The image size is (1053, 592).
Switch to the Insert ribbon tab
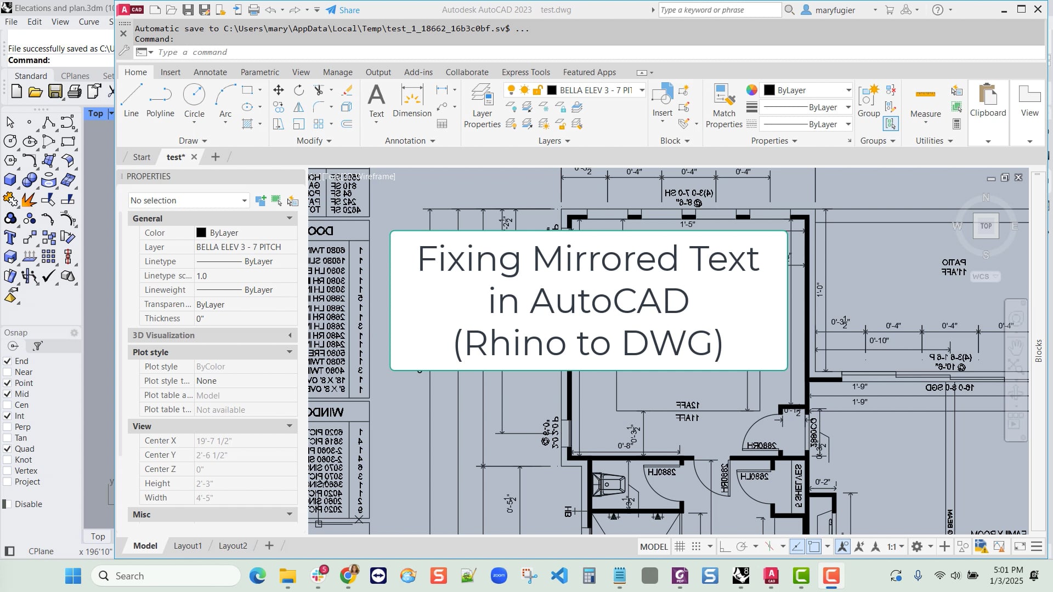170,72
